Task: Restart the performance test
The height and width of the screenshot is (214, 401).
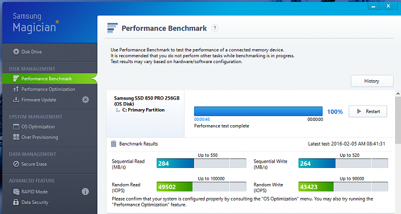Action: [368, 111]
